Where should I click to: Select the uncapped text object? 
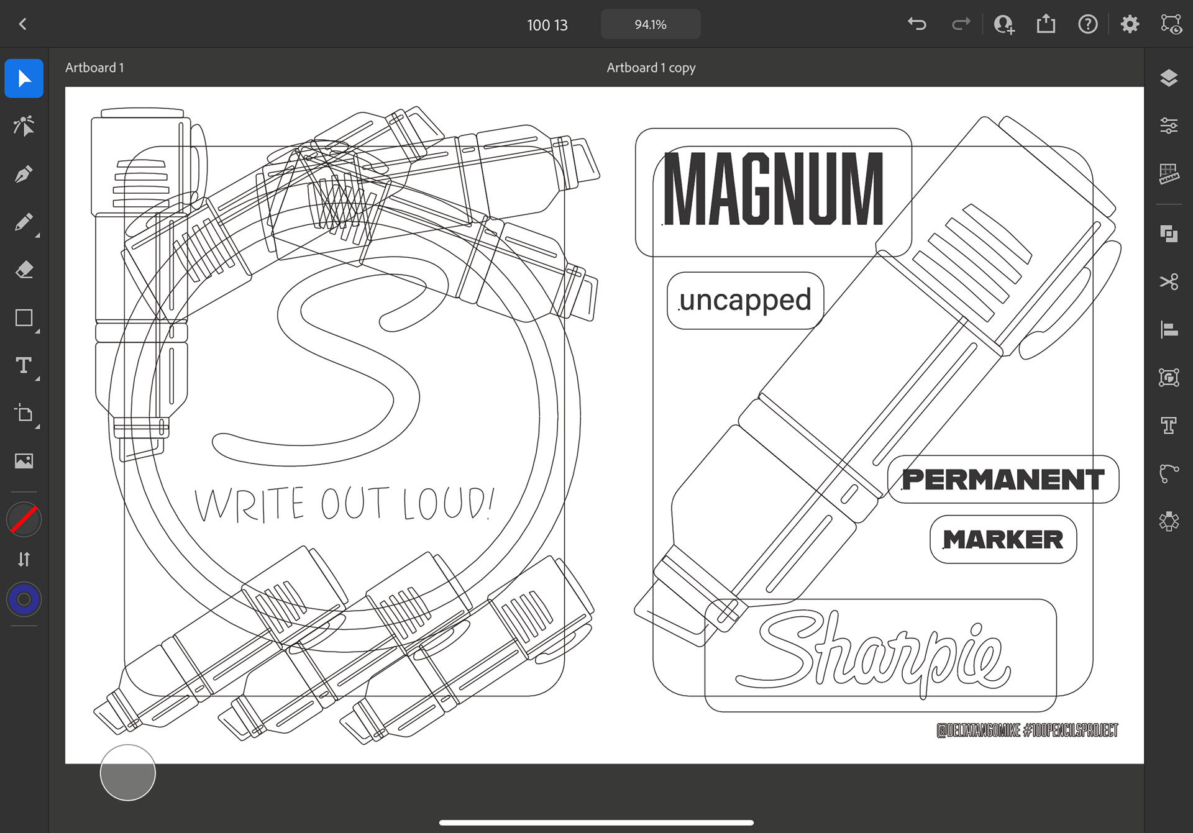(x=745, y=300)
